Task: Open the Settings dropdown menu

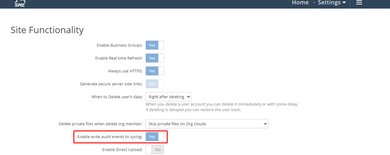Action: (332, 2)
